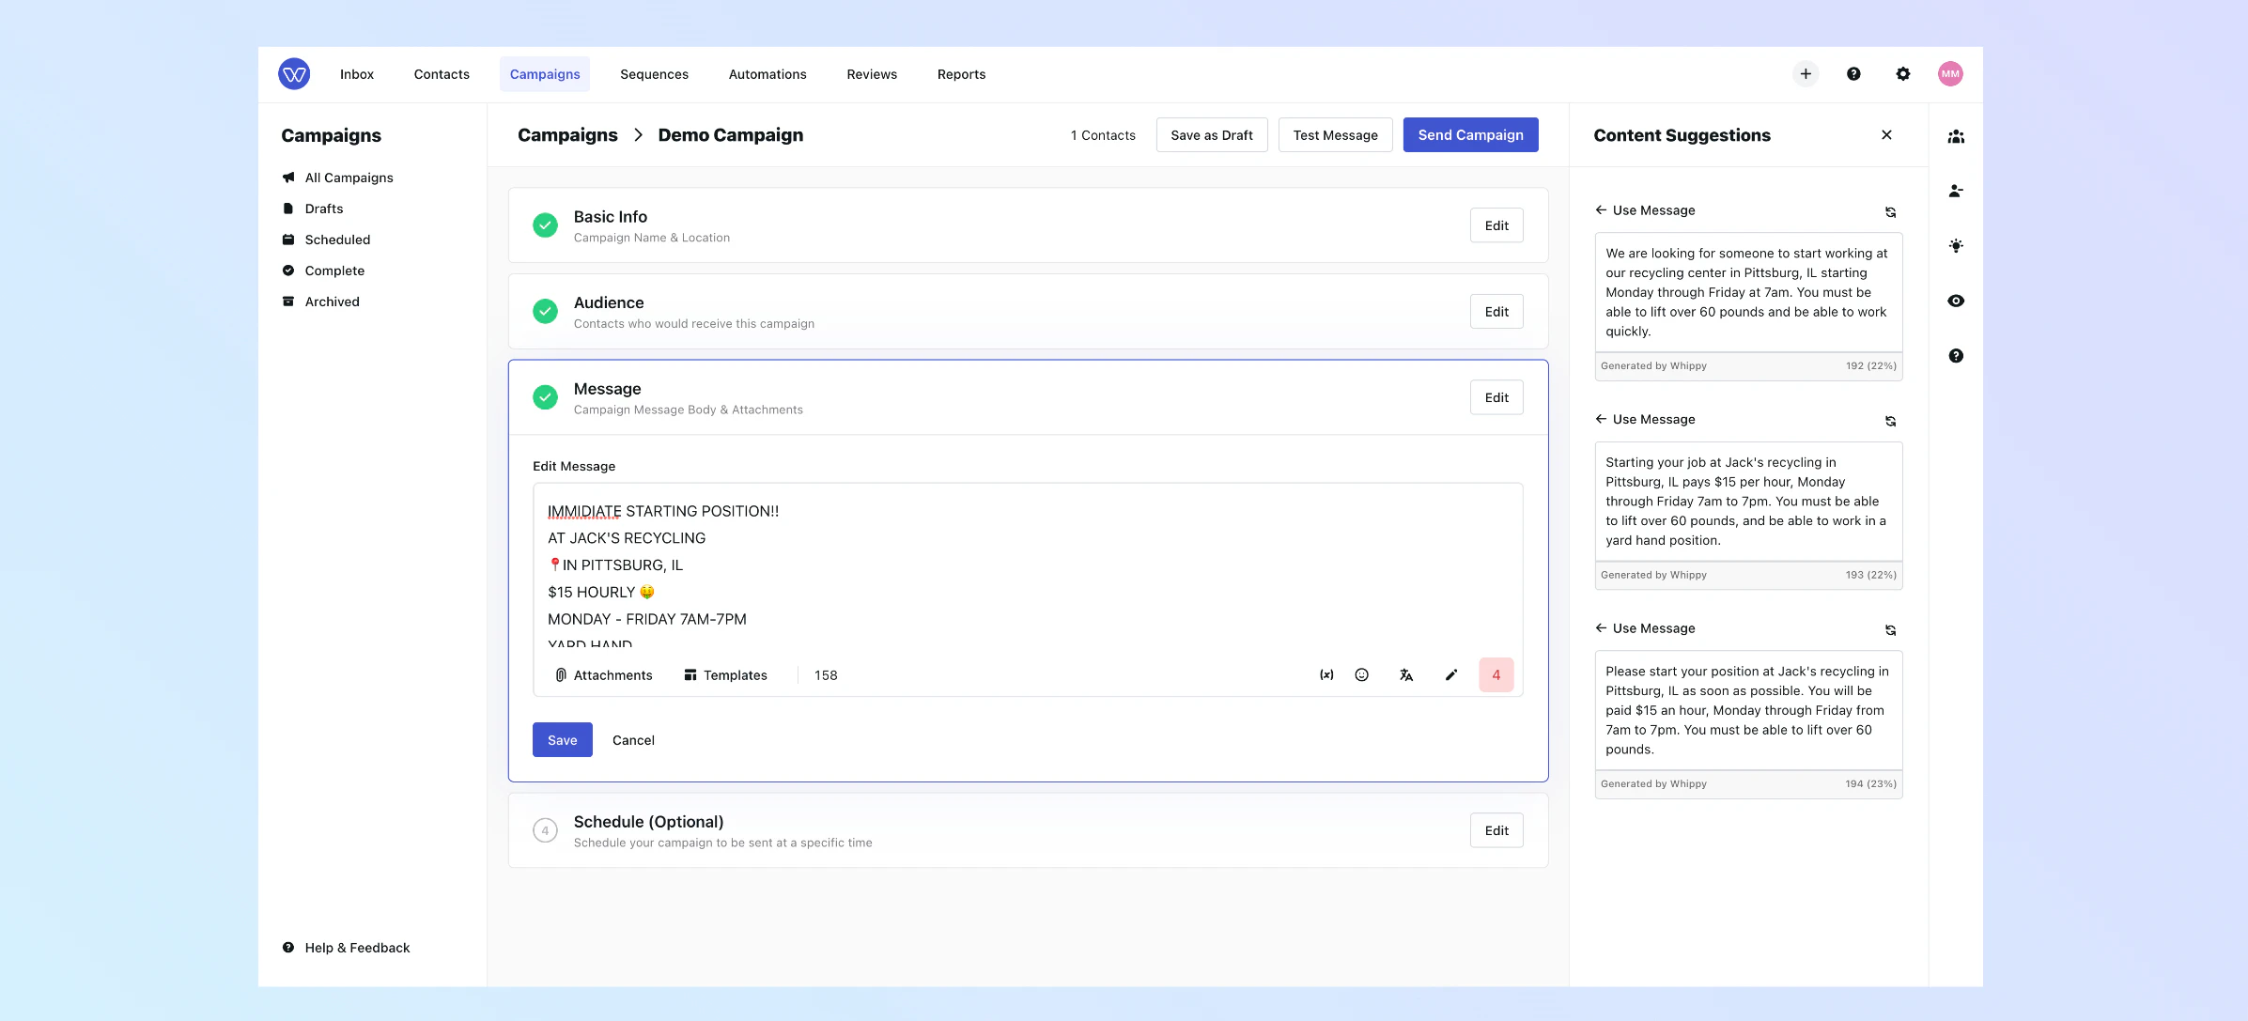Switch to the Sequences tab
This screenshot has height=1021, width=2248.
pyautogui.click(x=654, y=73)
